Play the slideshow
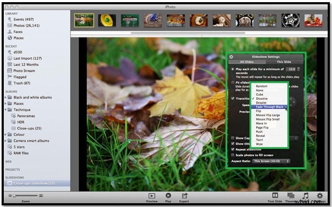This screenshot has width=332, height=207. 168,195
